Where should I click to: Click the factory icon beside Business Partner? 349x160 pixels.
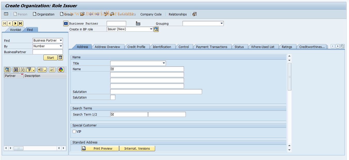click(138, 23)
